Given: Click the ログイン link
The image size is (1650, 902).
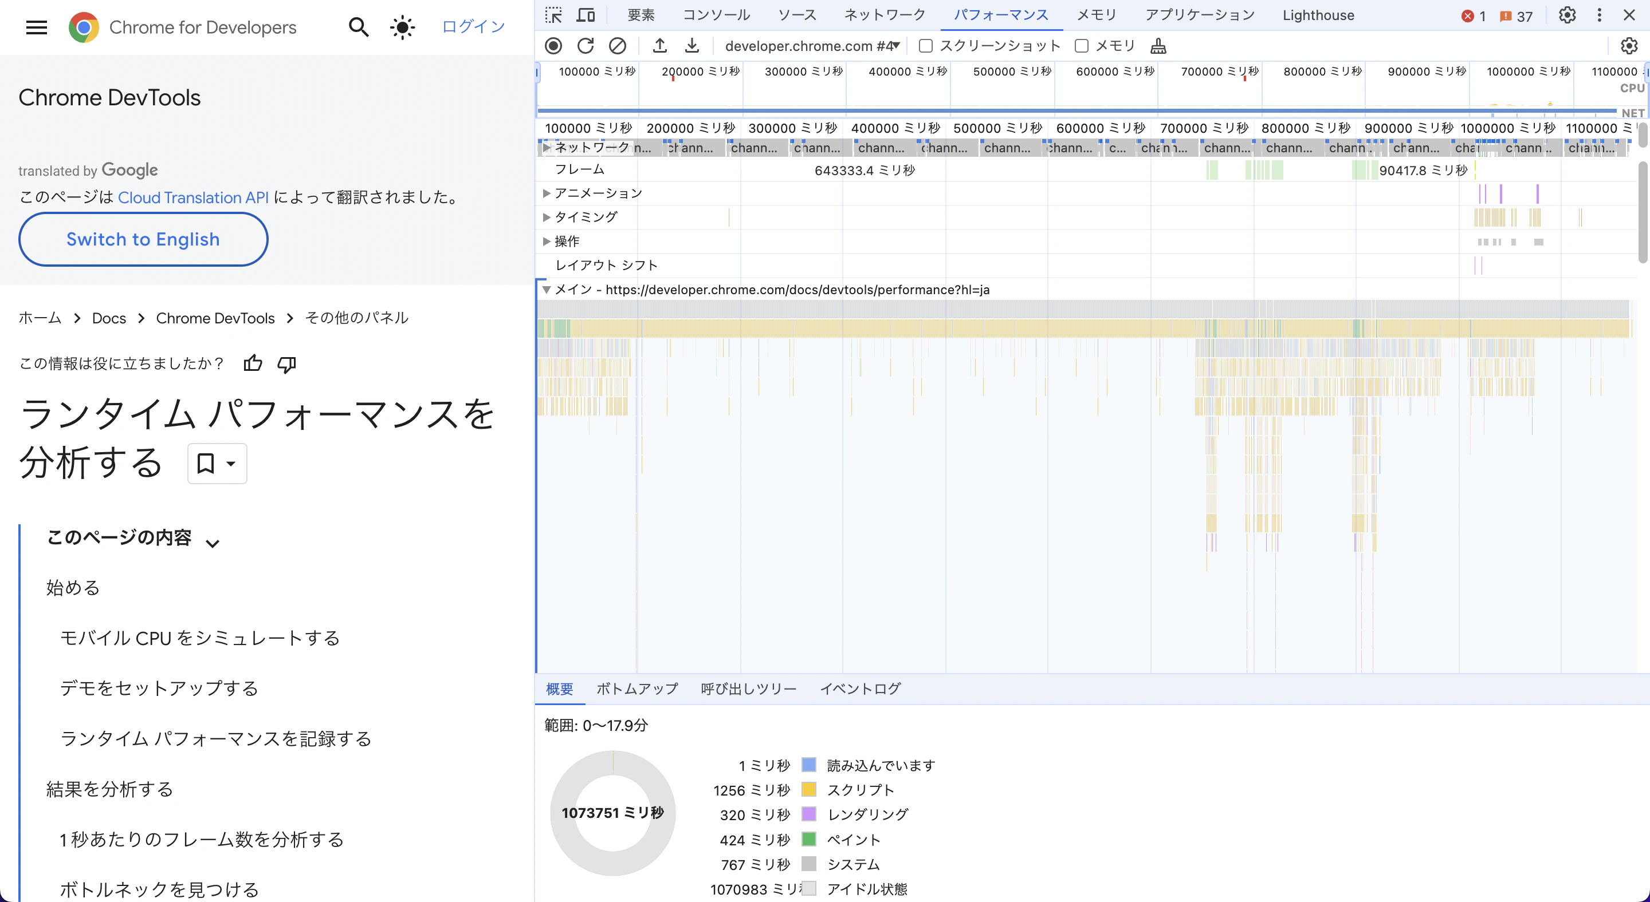Looking at the screenshot, I should [473, 27].
